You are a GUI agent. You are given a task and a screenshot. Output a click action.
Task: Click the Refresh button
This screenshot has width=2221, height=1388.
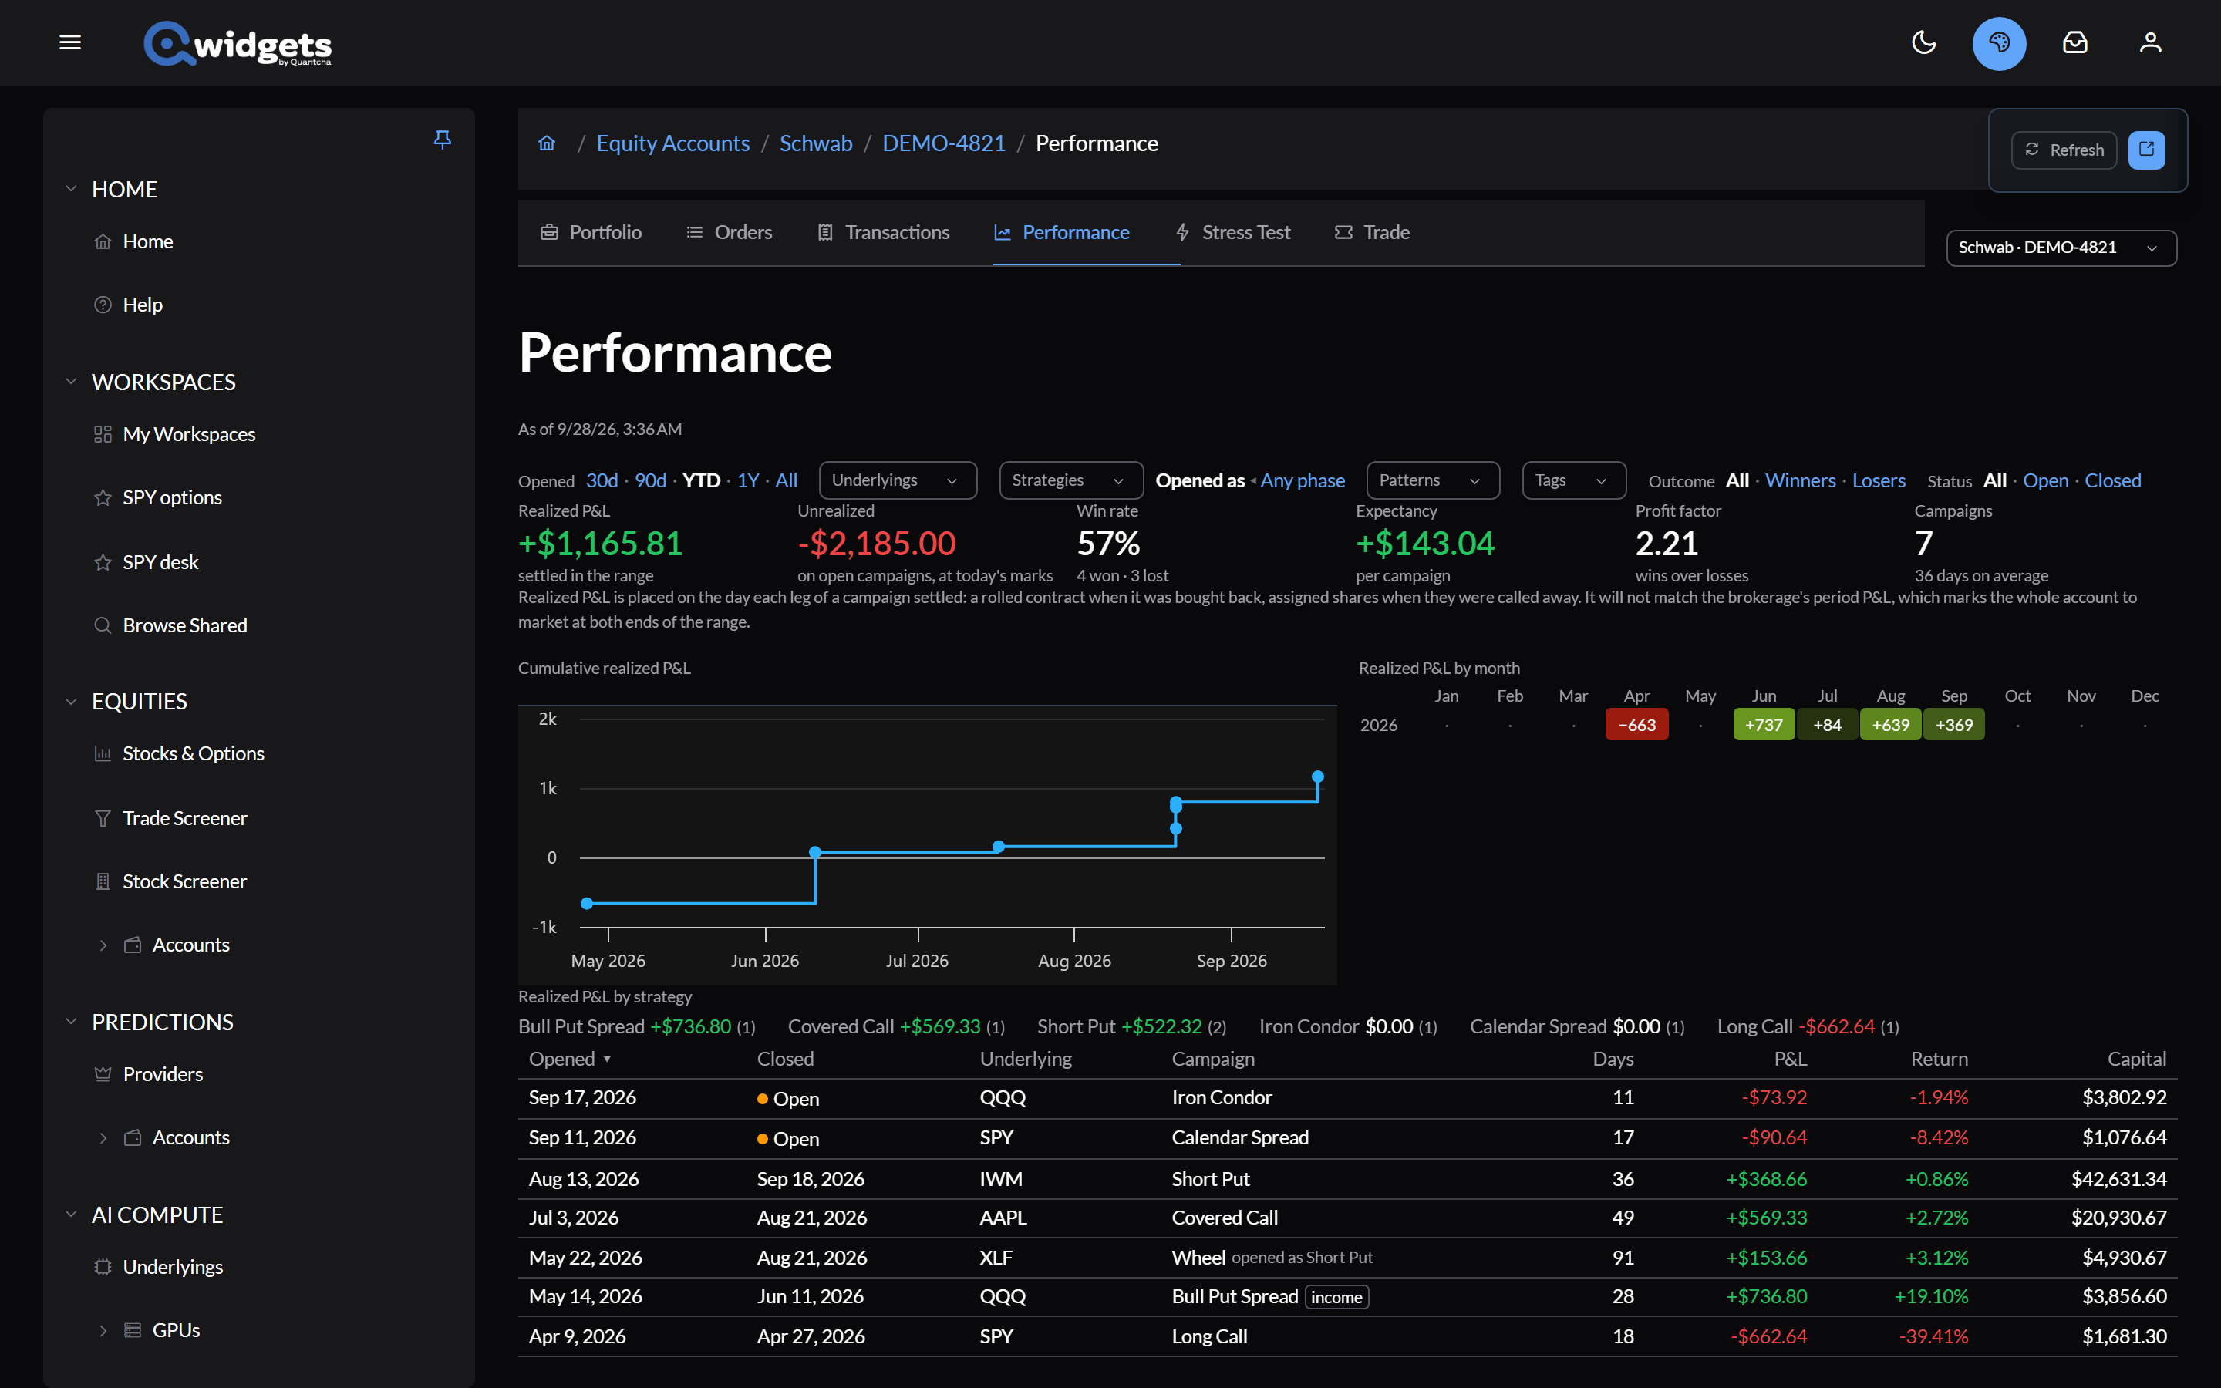click(2064, 150)
